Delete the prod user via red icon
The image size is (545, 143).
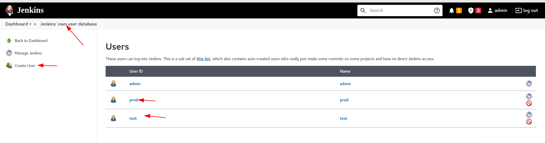pyautogui.click(x=529, y=103)
